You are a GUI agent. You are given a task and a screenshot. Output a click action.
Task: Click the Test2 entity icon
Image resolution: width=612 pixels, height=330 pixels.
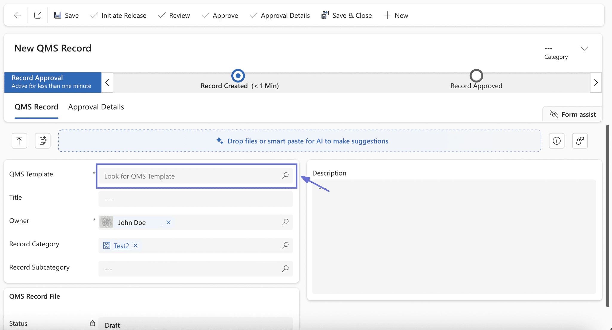click(107, 246)
